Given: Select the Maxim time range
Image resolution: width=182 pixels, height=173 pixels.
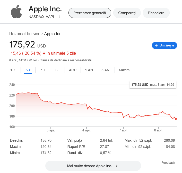Looking at the screenshot, I should [x=124, y=70].
